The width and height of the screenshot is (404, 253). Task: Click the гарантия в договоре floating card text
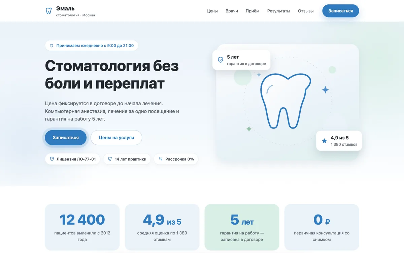coord(246,64)
